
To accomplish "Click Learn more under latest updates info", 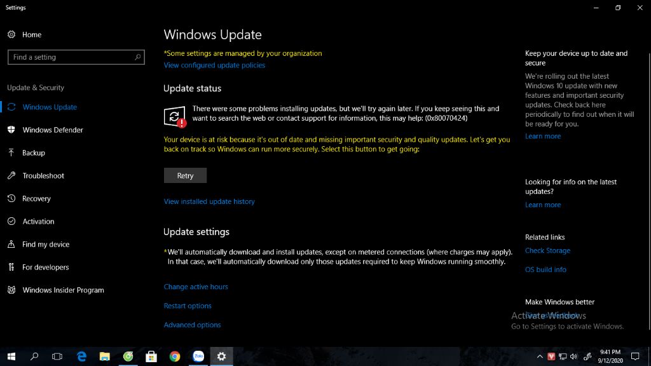I will click(543, 205).
